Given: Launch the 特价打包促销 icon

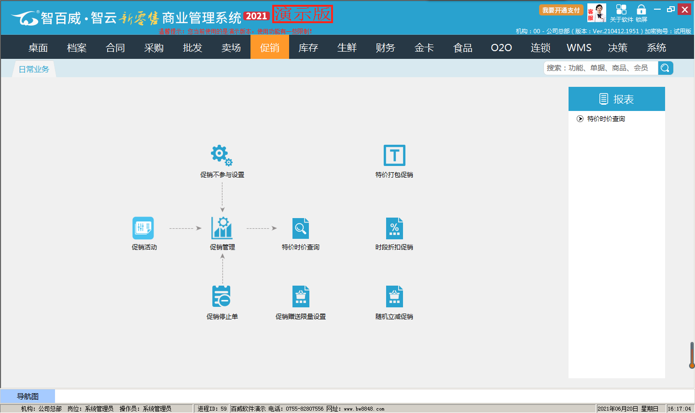Looking at the screenshot, I should tap(394, 155).
